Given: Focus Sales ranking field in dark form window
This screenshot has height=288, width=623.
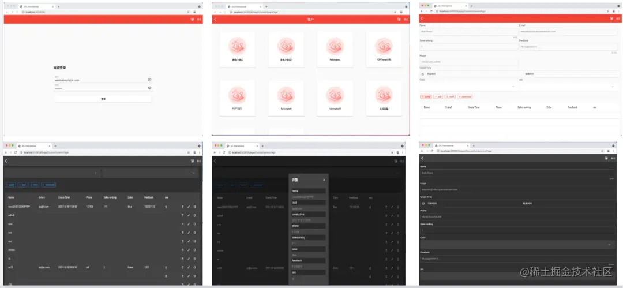Looking at the screenshot, I should pyautogui.click(x=517, y=230).
